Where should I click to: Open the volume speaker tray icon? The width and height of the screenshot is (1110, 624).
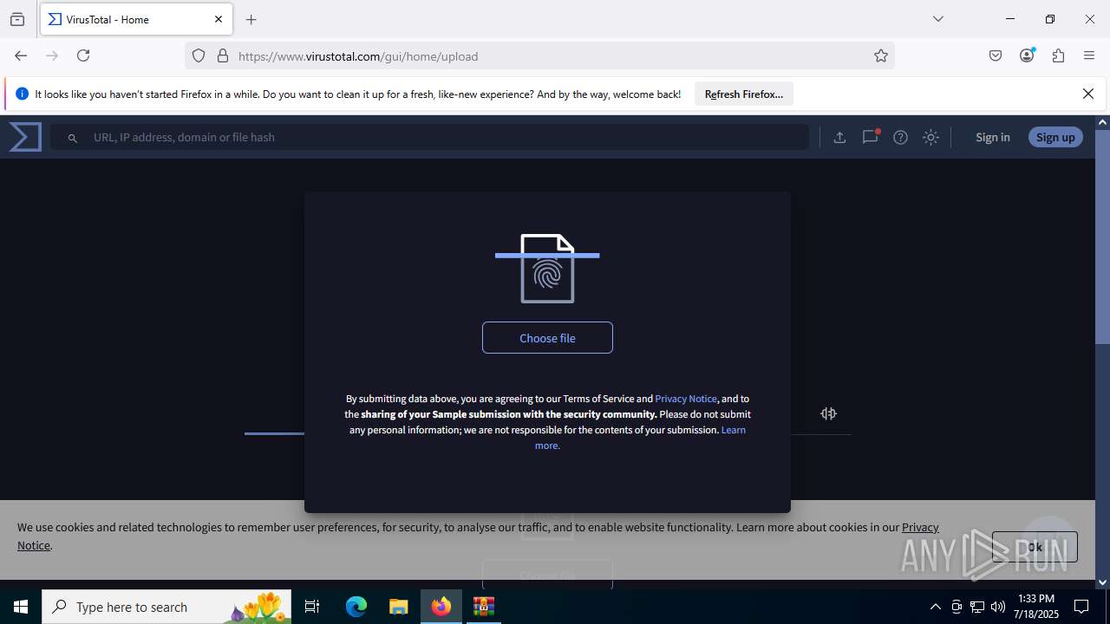click(x=998, y=607)
